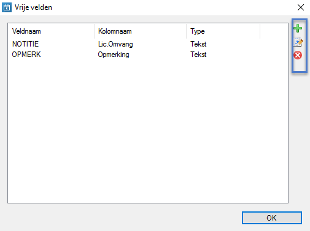Sort by the Kolomnaam column header
This screenshot has width=310, height=231.
(x=141, y=31)
